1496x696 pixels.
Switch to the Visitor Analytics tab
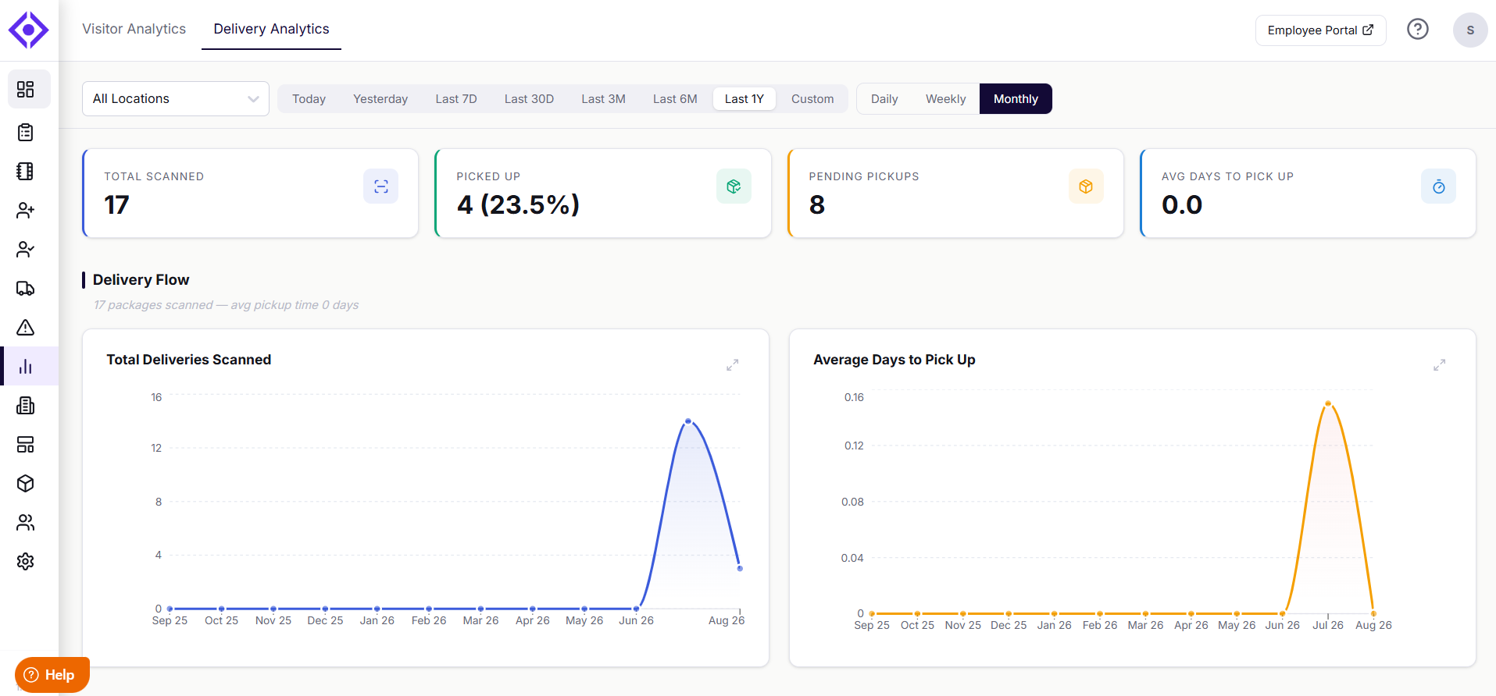point(134,29)
